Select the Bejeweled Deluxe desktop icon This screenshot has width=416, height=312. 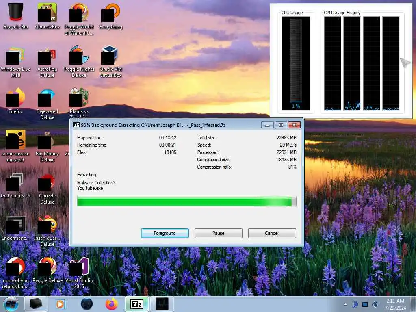point(47,104)
